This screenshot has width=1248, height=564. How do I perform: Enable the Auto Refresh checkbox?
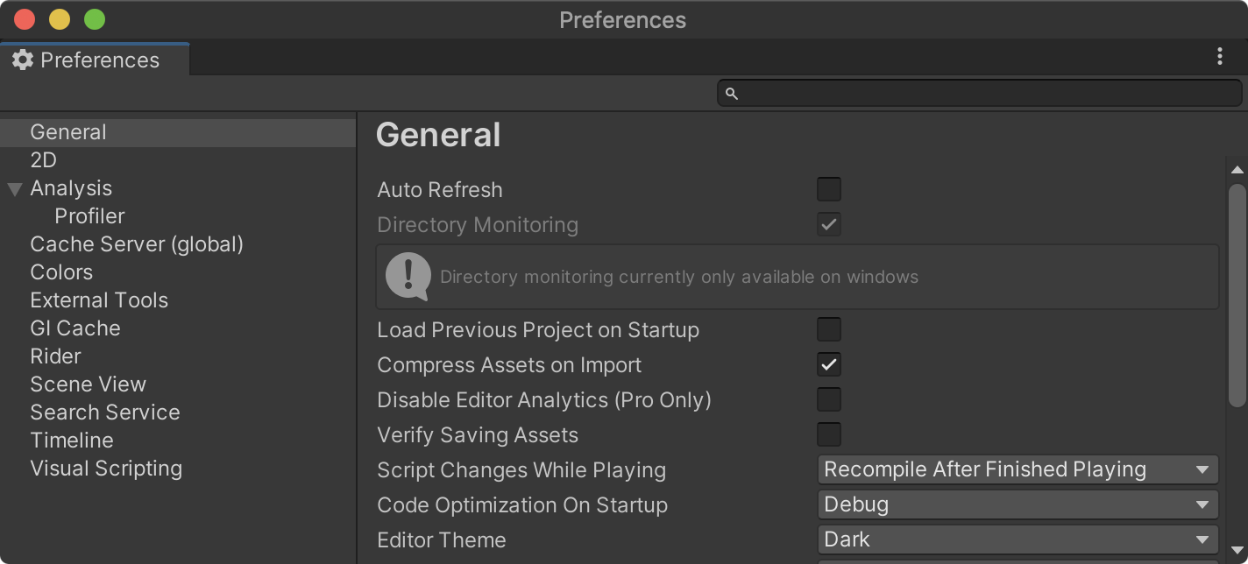tap(828, 189)
